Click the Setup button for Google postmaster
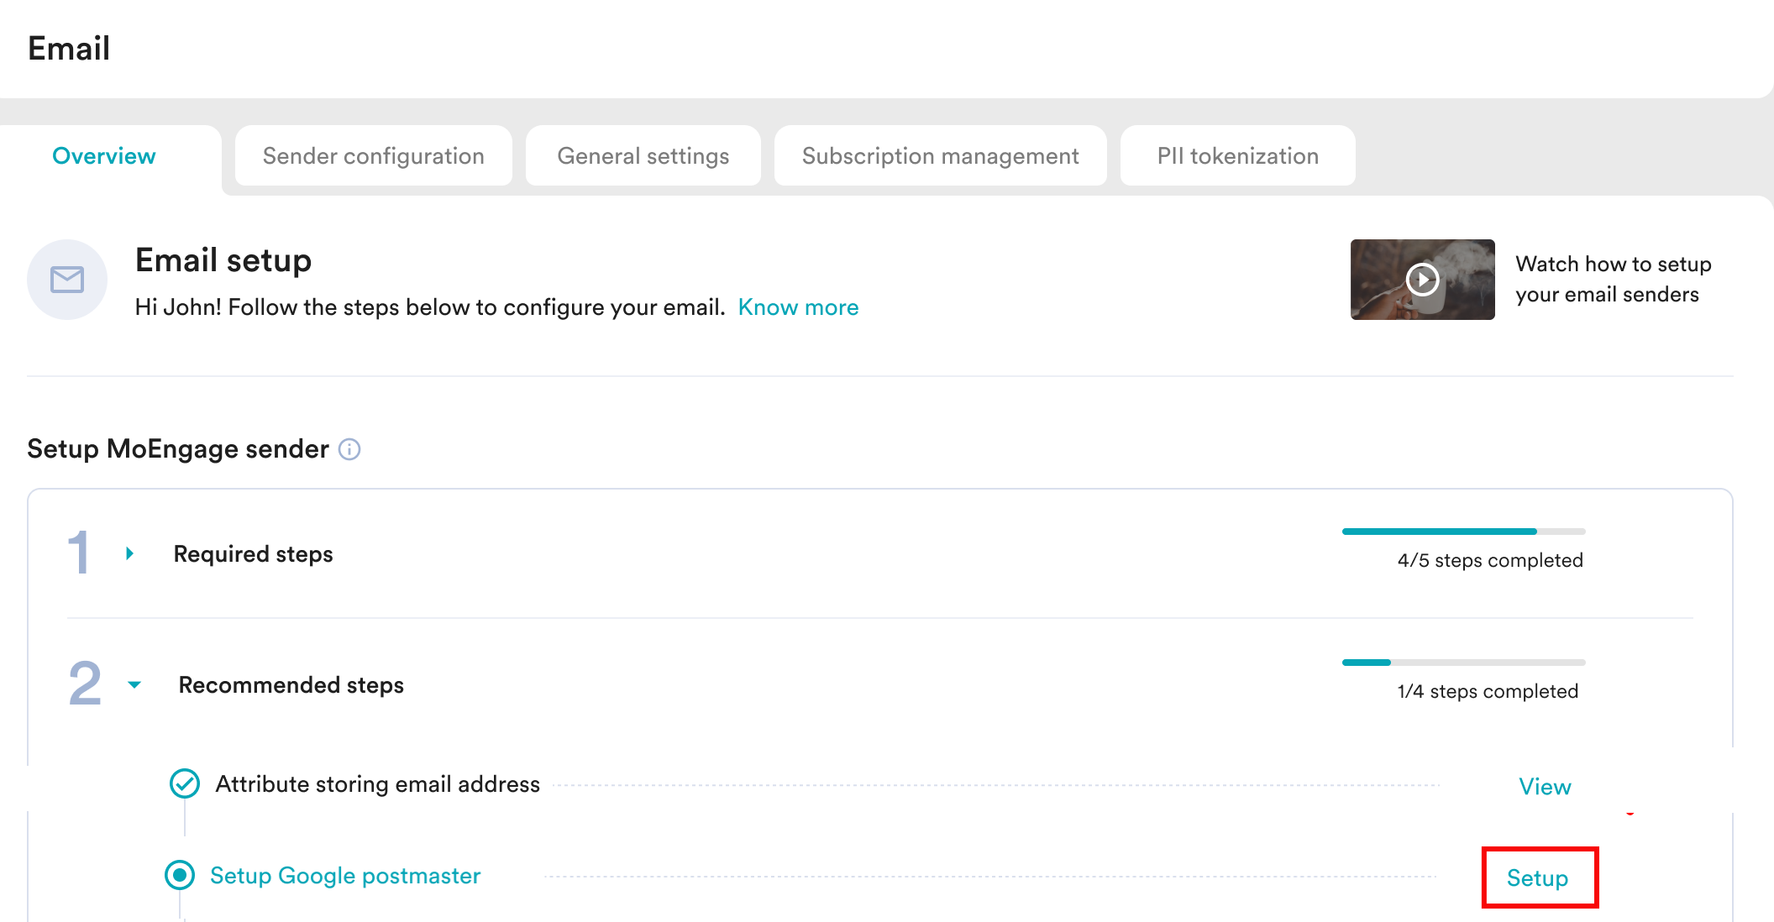Screen dimensions: 1774x922 click(1537, 877)
